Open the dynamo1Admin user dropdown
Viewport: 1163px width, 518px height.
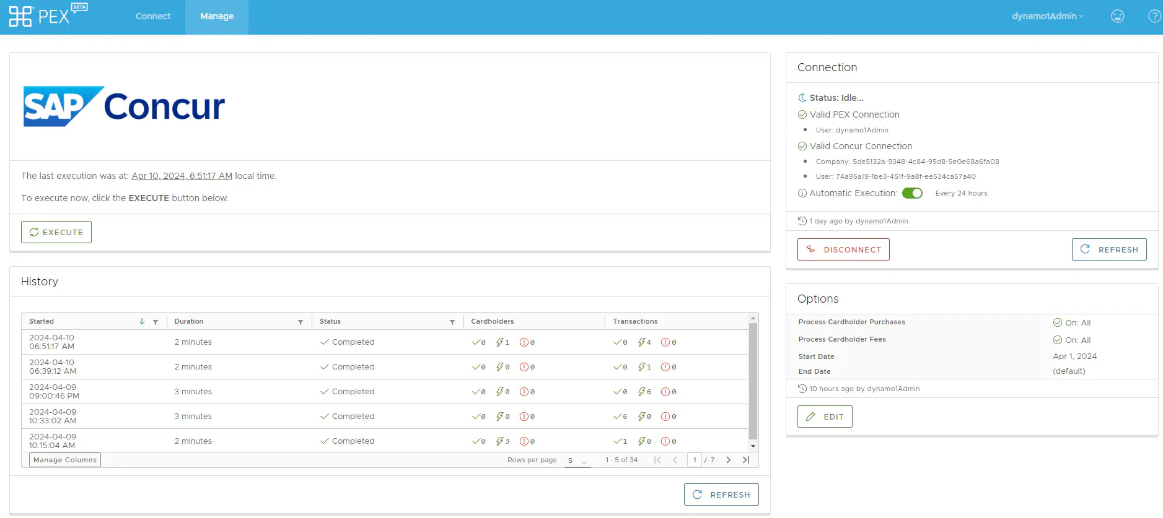(x=1047, y=16)
